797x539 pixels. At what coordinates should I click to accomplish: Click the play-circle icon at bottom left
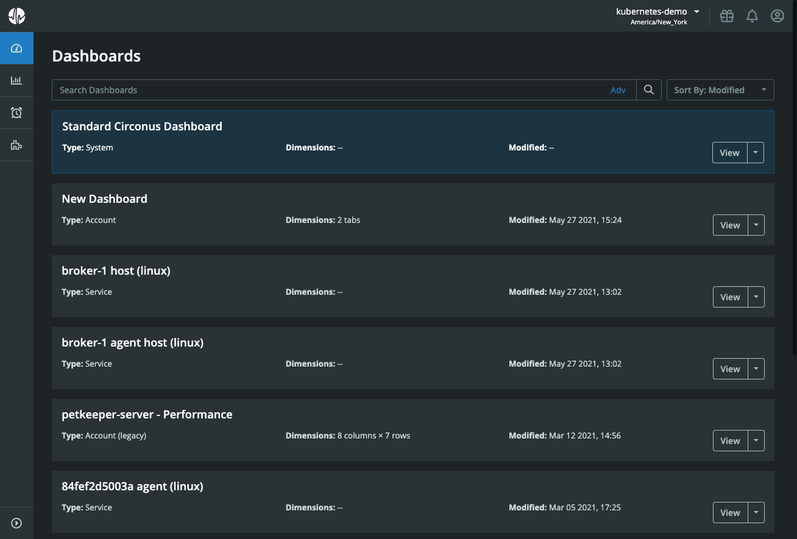[x=16, y=523]
